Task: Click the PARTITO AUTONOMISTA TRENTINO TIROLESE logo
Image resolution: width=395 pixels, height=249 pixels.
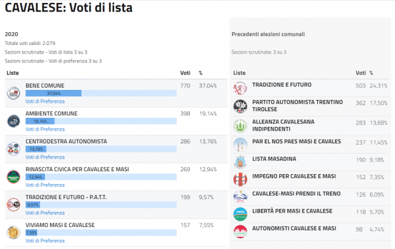Action: (240, 107)
